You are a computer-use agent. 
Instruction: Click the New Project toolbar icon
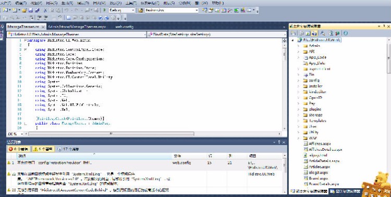pos(6,10)
